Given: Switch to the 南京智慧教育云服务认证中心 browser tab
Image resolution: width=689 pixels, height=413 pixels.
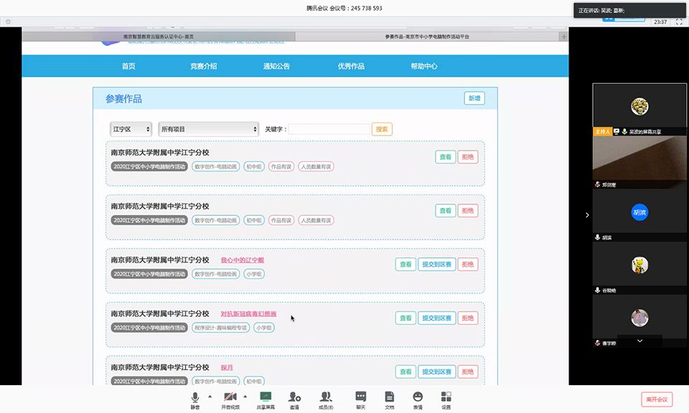Looking at the screenshot, I should [x=159, y=37].
